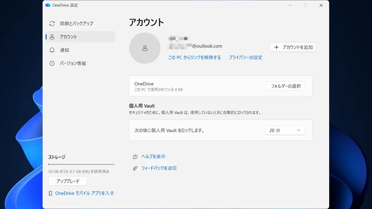This screenshot has height=209, width=372.
Task: Open the 20 分 Vault lock dropdown
Action: pos(285,130)
